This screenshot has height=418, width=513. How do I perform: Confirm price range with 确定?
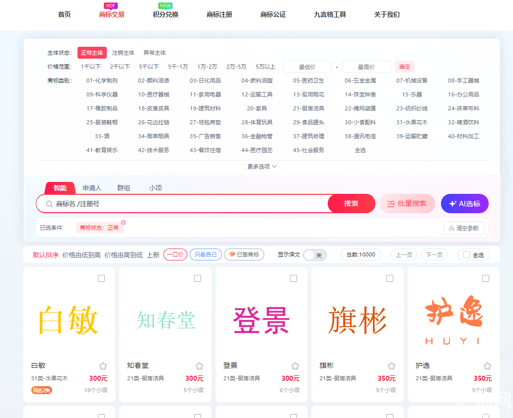click(404, 67)
